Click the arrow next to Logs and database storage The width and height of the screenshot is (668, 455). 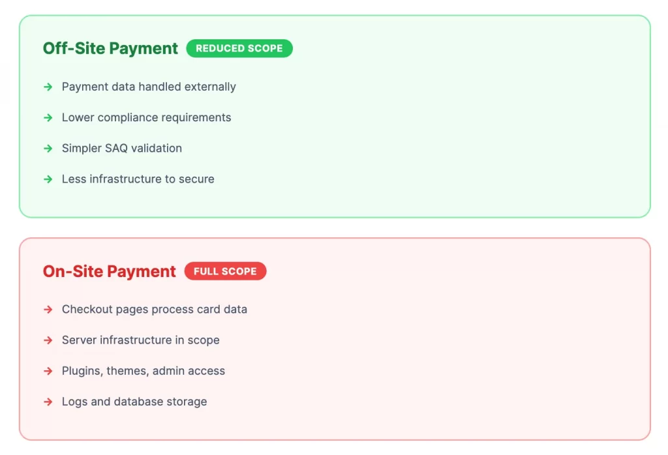tap(48, 402)
